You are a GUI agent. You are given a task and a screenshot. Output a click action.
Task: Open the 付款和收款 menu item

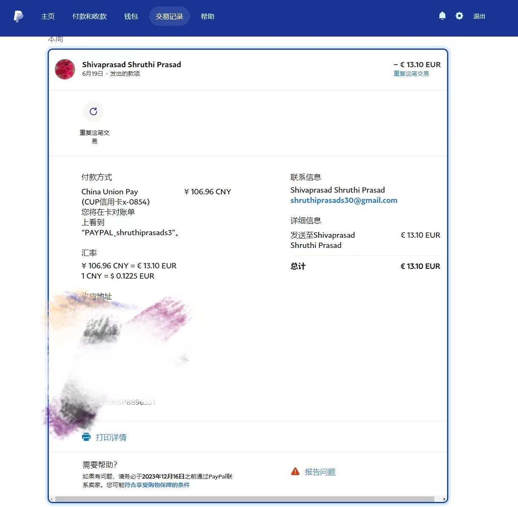89,17
